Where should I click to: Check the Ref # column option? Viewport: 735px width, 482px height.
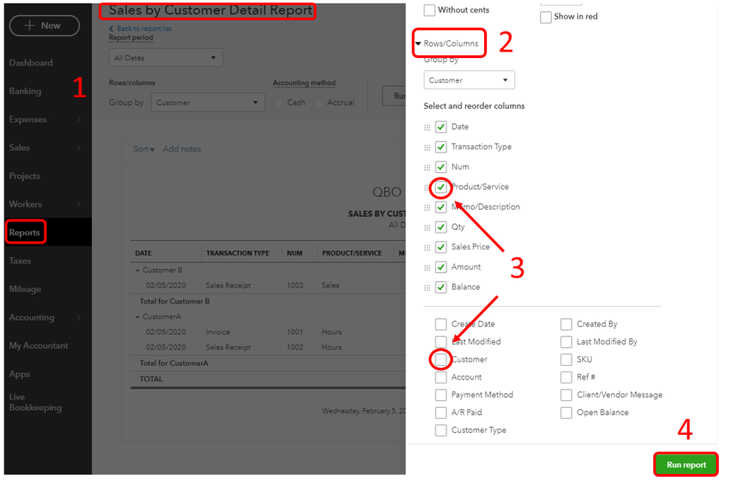point(567,378)
